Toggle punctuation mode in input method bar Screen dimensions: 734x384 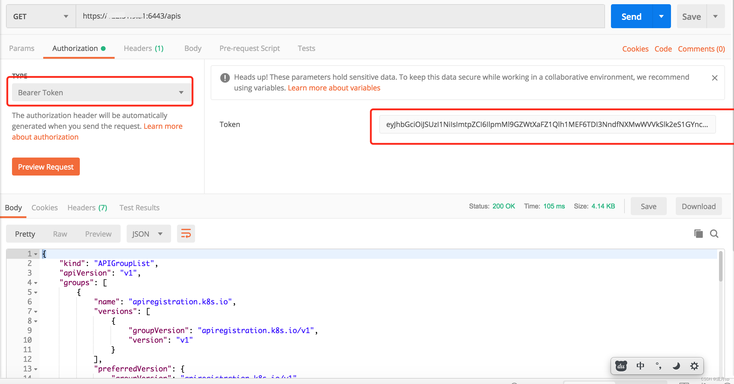point(658,366)
